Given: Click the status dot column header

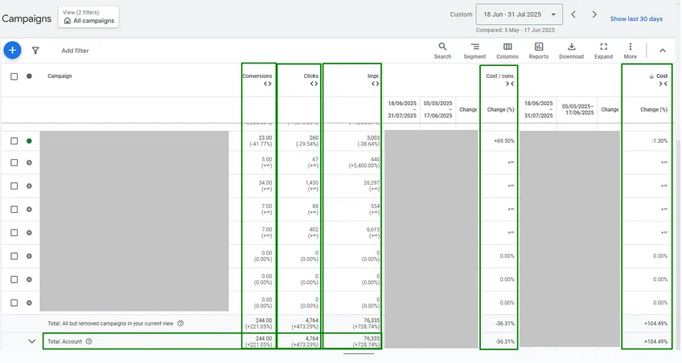Looking at the screenshot, I should pyautogui.click(x=29, y=76).
